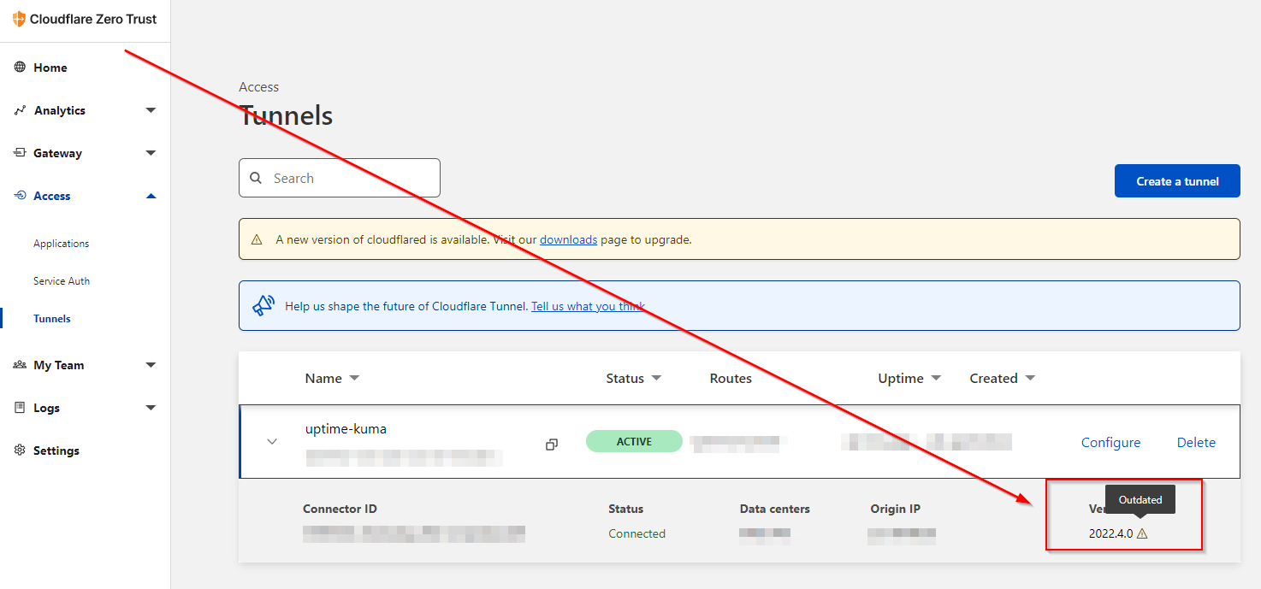Open Service Auth under Access
The image size is (1261, 589).
[x=62, y=281]
